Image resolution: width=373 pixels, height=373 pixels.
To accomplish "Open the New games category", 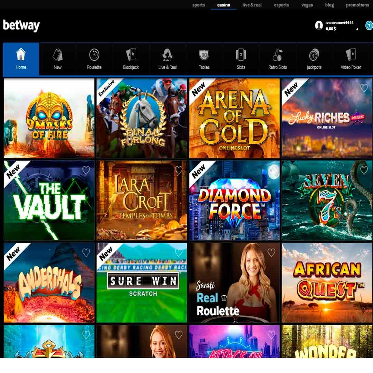I will coord(58,59).
